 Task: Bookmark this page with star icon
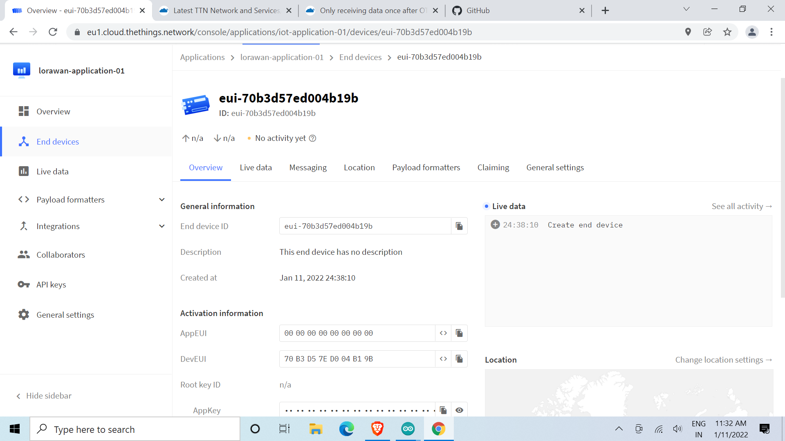727,32
